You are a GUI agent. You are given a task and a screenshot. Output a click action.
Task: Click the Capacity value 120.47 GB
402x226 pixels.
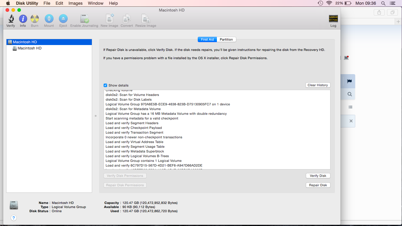point(150,203)
